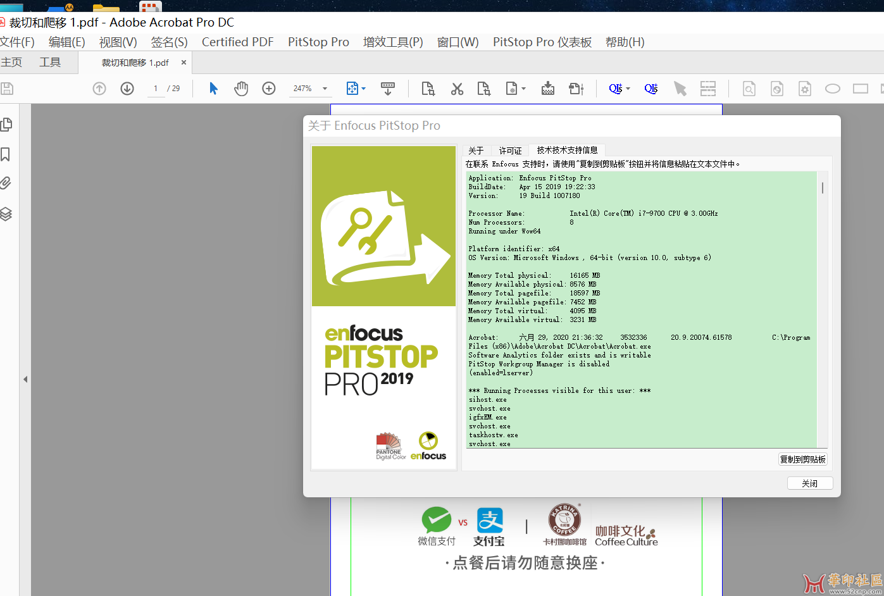This screenshot has width=884, height=596.
Task: Select the gray PitStop select object arrow
Action: (x=680, y=89)
